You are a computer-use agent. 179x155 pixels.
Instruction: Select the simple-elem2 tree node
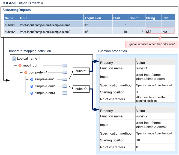pyautogui.click(x=45, y=86)
